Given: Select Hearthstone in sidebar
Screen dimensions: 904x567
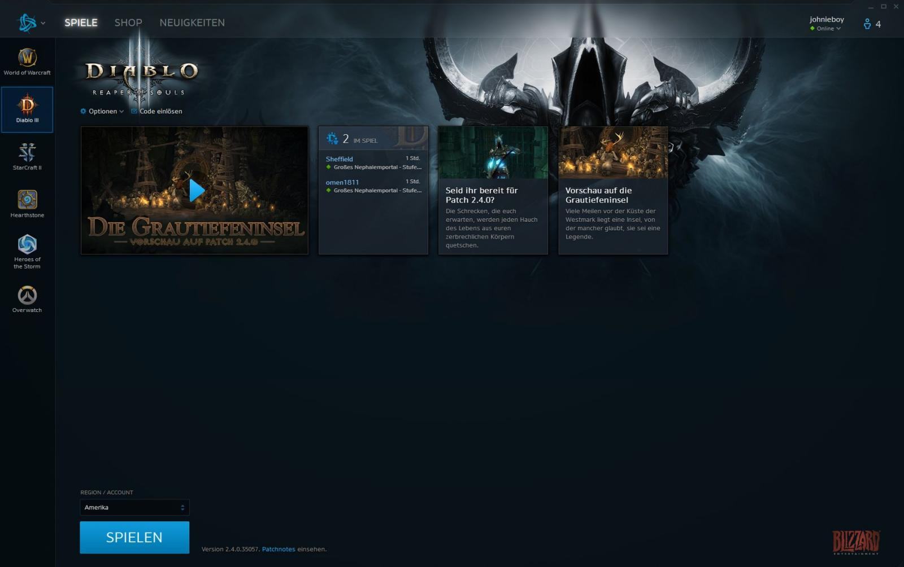Looking at the screenshot, I should point(27,204).
